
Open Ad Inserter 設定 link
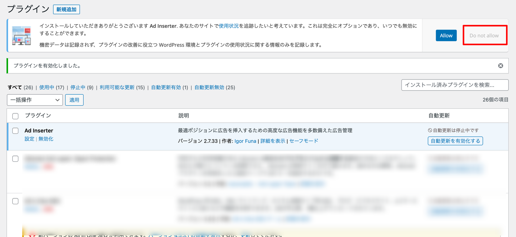tap(29, 139)
